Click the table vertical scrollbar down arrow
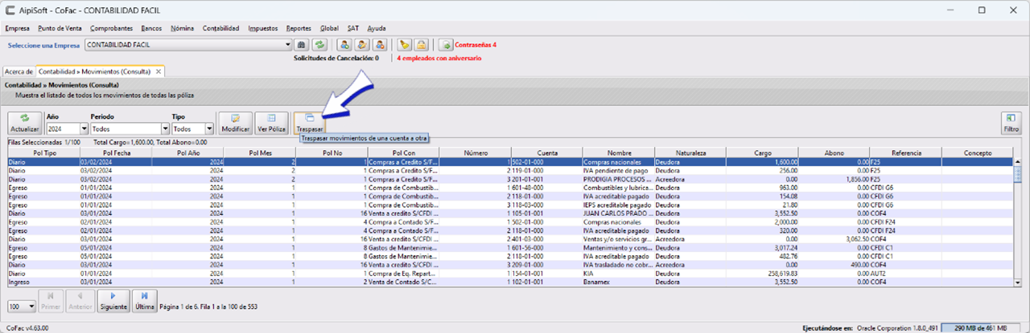This screenshot has width=1030, height=333. [1017, 282]
